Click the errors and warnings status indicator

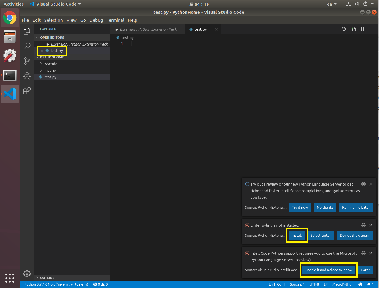100,284
